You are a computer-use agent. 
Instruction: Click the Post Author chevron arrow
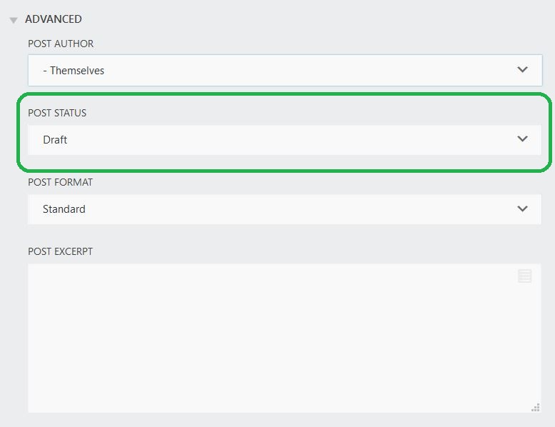[522, 70]
